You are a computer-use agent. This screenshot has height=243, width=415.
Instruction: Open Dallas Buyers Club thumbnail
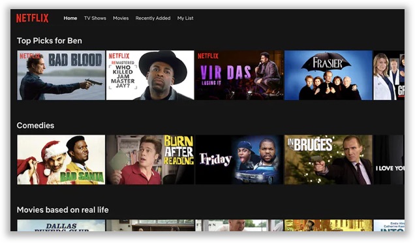[61, 225]
